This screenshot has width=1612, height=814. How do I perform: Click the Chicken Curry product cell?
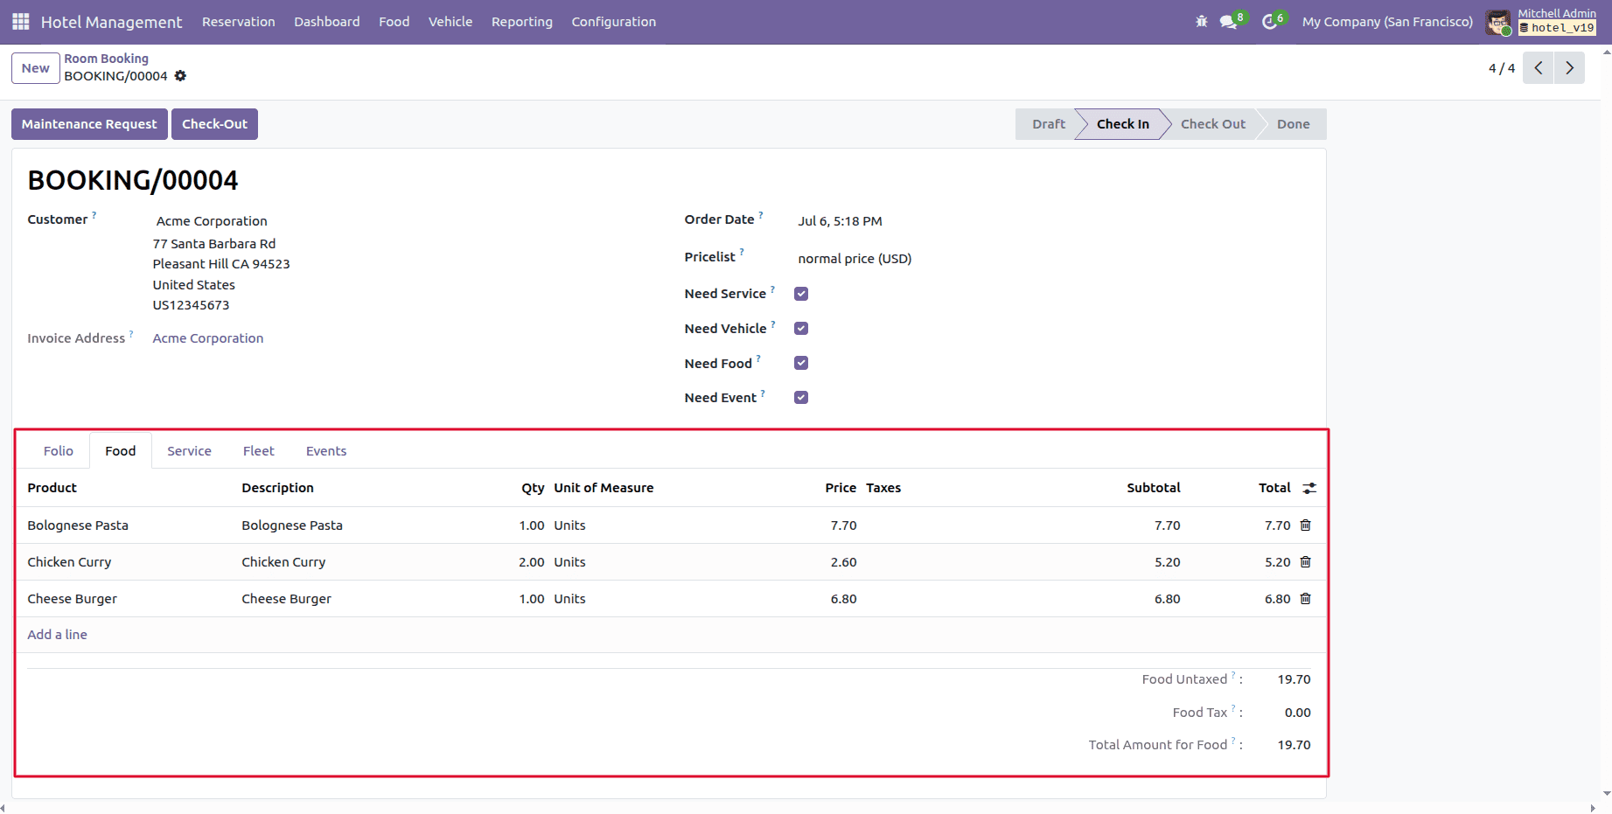(69, 562)
